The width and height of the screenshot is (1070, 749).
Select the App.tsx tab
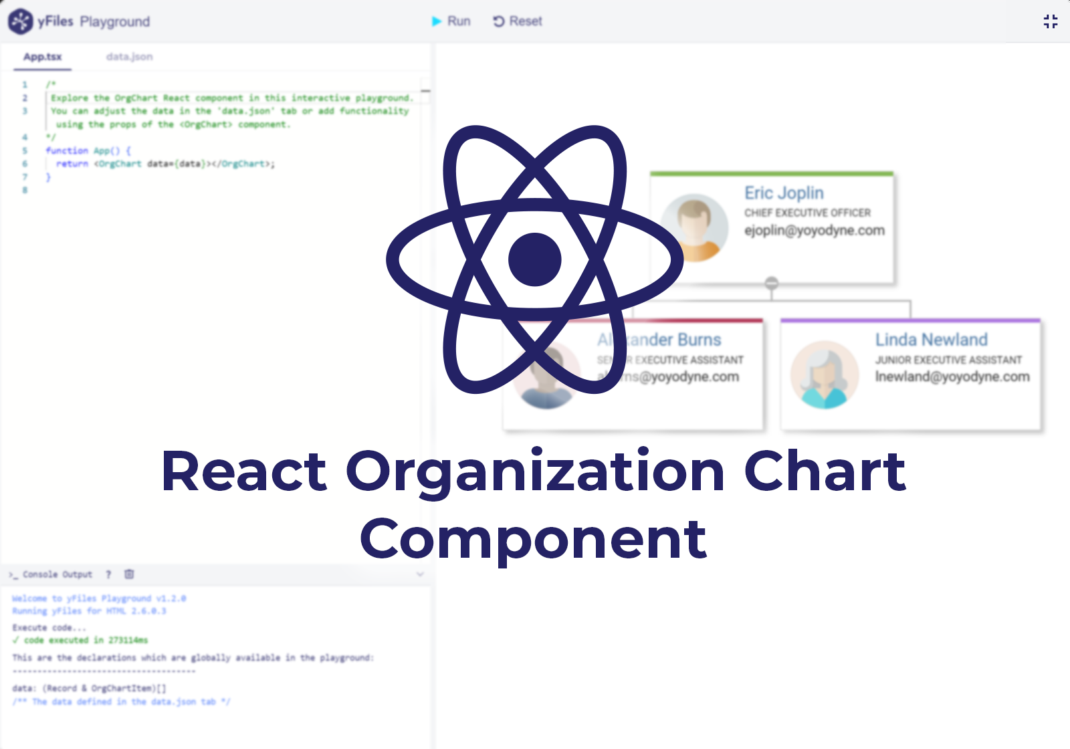(42, 57)
